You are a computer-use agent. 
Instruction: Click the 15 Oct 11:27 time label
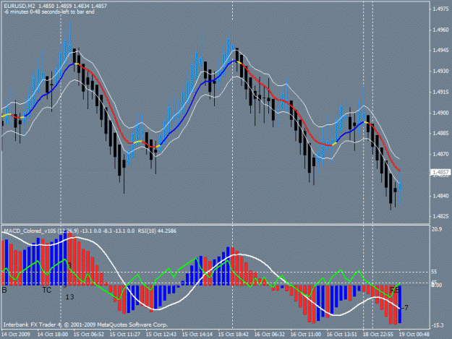(x=125, y=335)
